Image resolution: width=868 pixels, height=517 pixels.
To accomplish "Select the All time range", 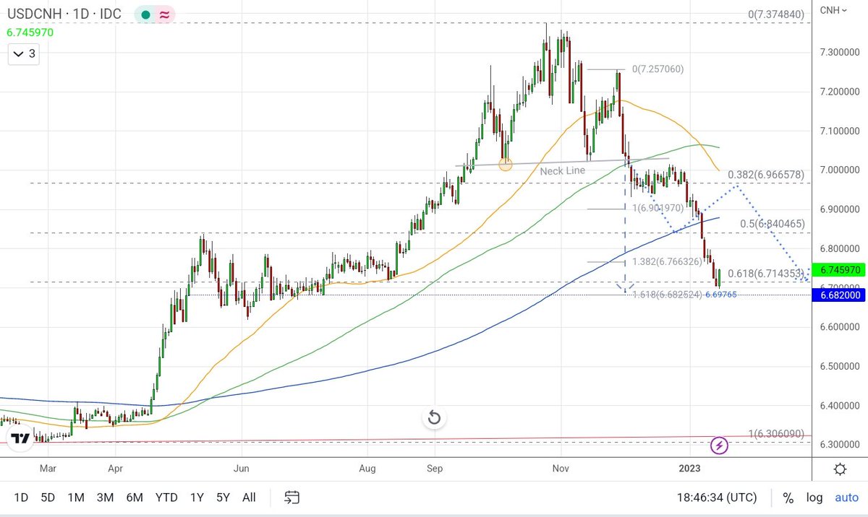I will point(249,497).
